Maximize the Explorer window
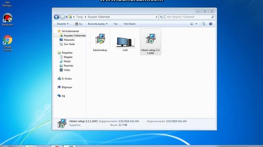Viewport: 263px width, 147px height. tap(205, 11)
